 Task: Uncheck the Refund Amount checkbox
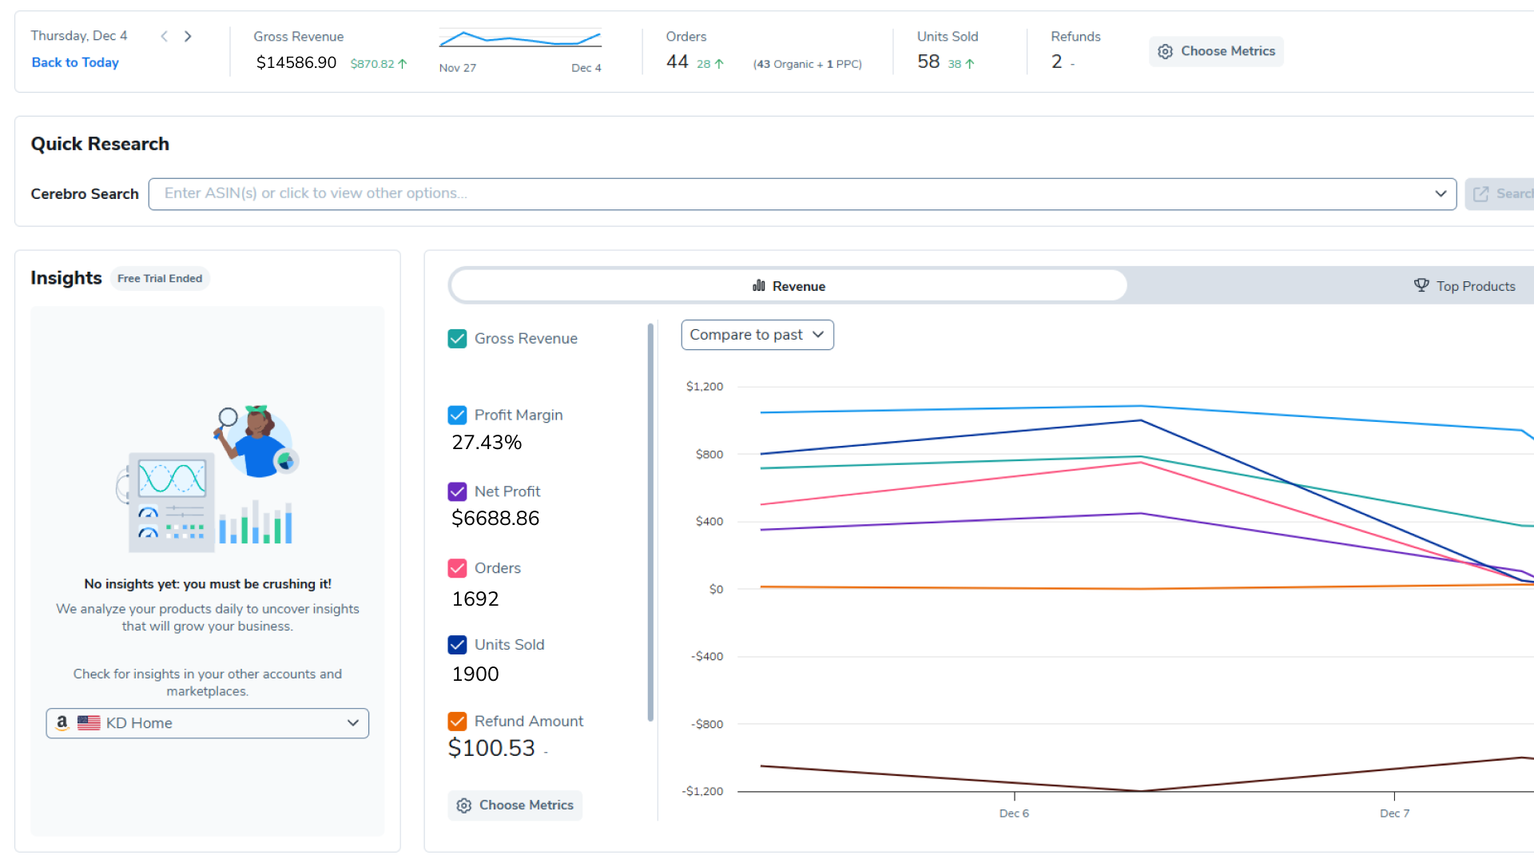click(457, 722)
